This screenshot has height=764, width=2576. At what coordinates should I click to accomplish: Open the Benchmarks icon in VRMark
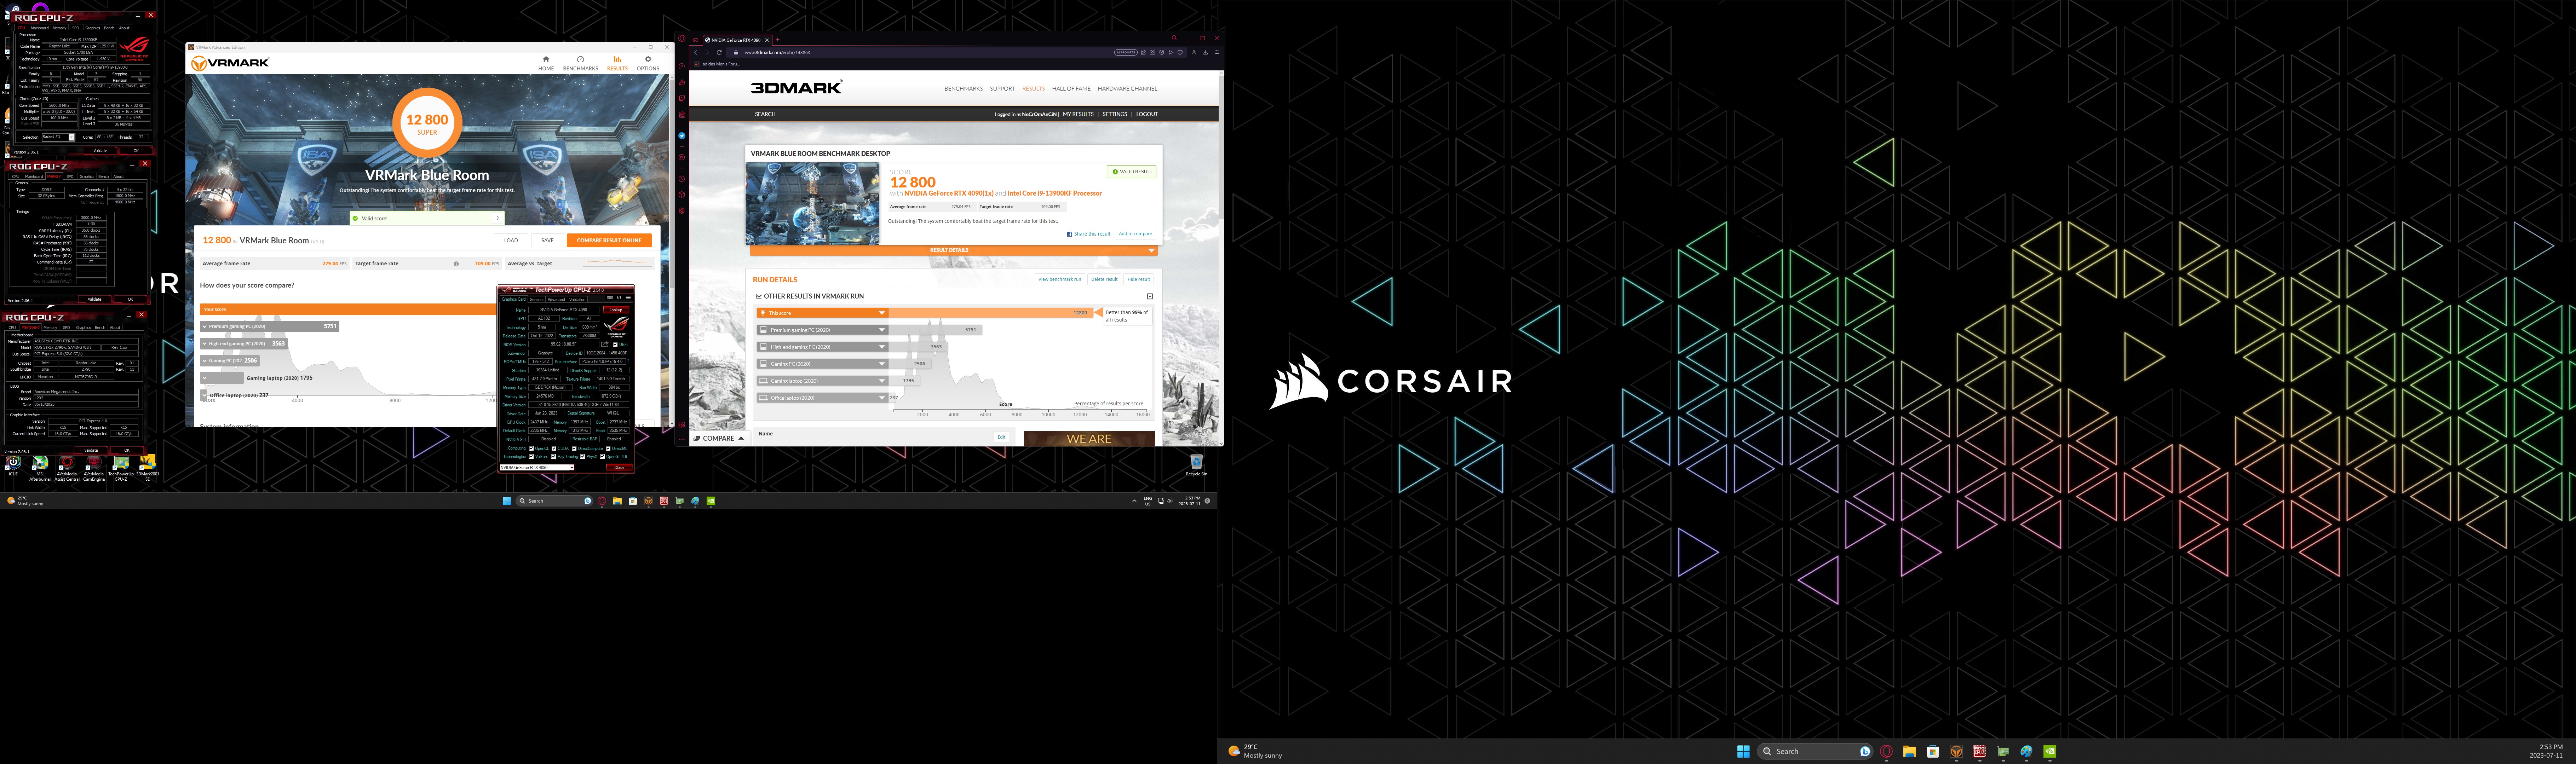(x=581, y=59)
